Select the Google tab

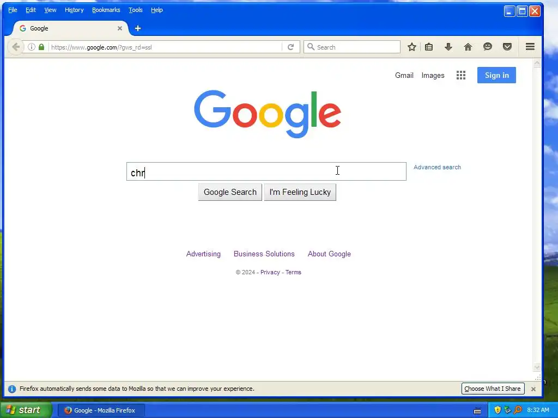(x=70, y=28)
